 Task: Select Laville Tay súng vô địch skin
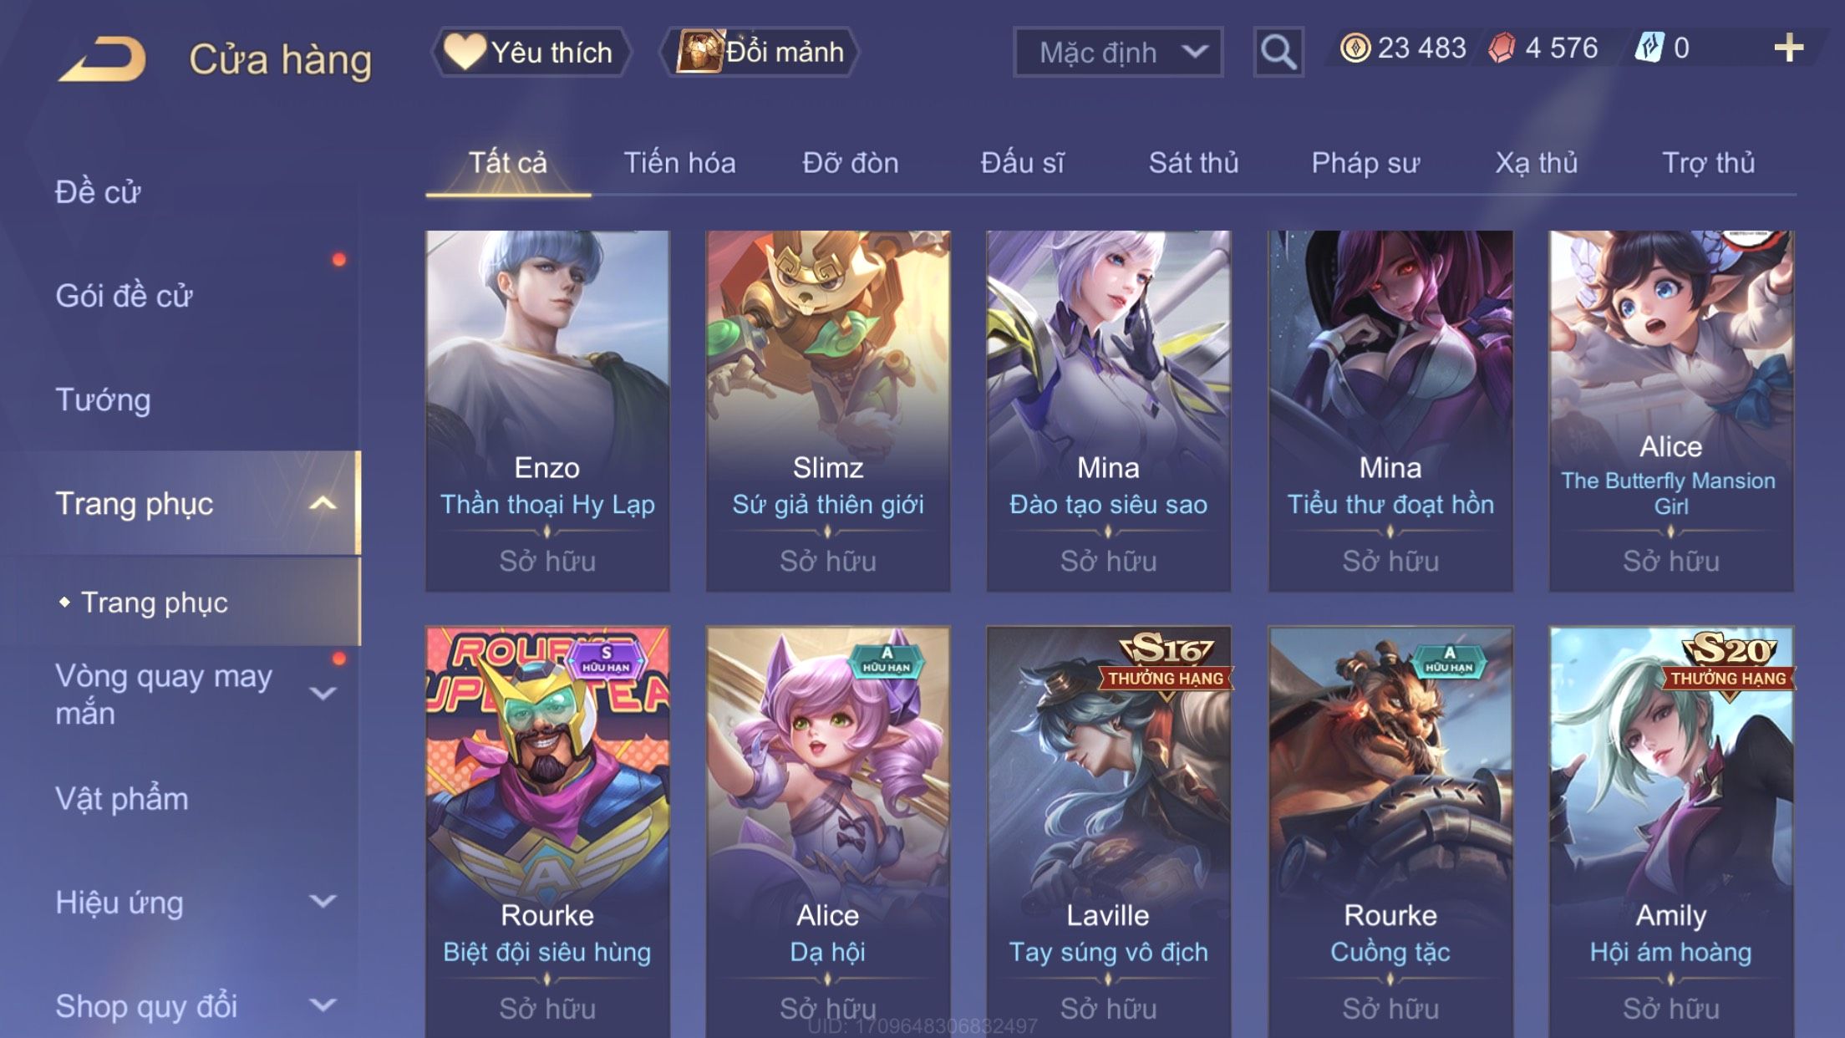coord(1108,832)
